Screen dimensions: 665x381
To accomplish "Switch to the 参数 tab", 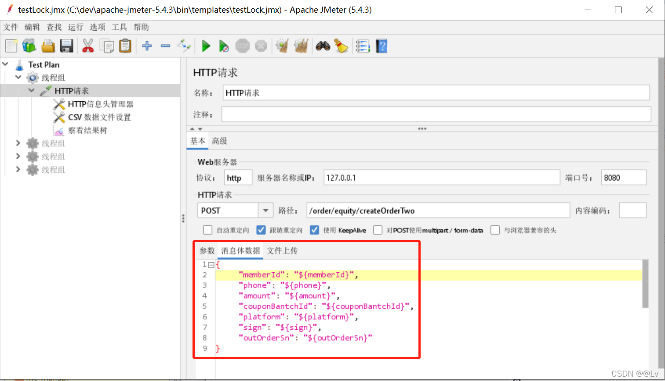I will 207,250.
